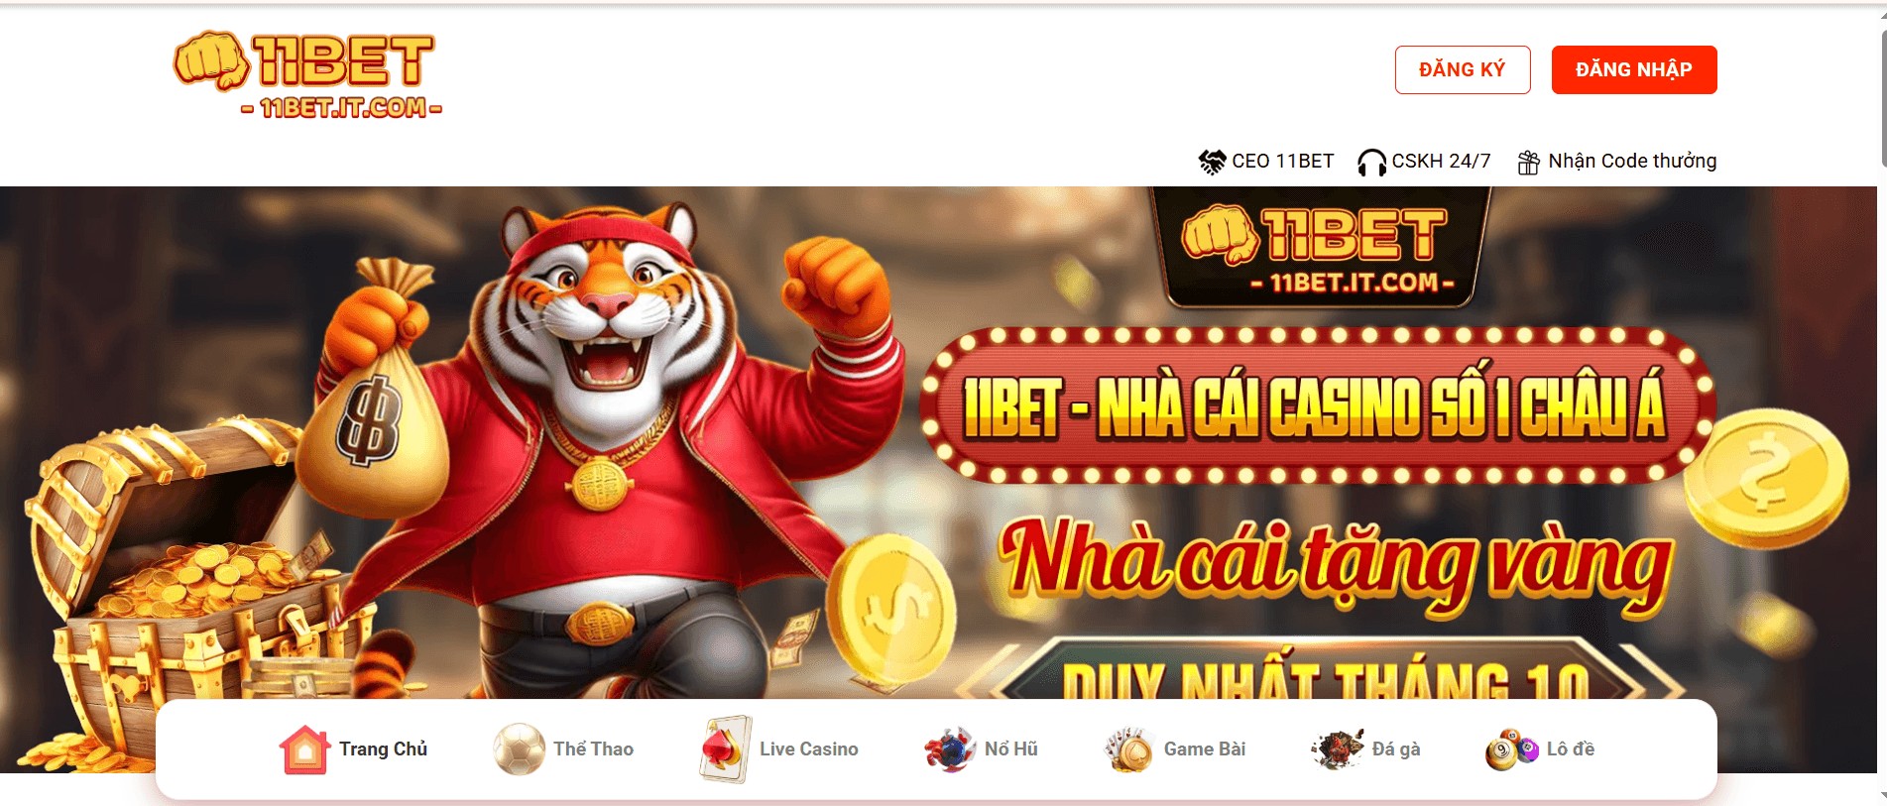Click the lottery balls Lô đề icon
1887x806 pixels.
pyautogui.click(x=1511, y=749)
